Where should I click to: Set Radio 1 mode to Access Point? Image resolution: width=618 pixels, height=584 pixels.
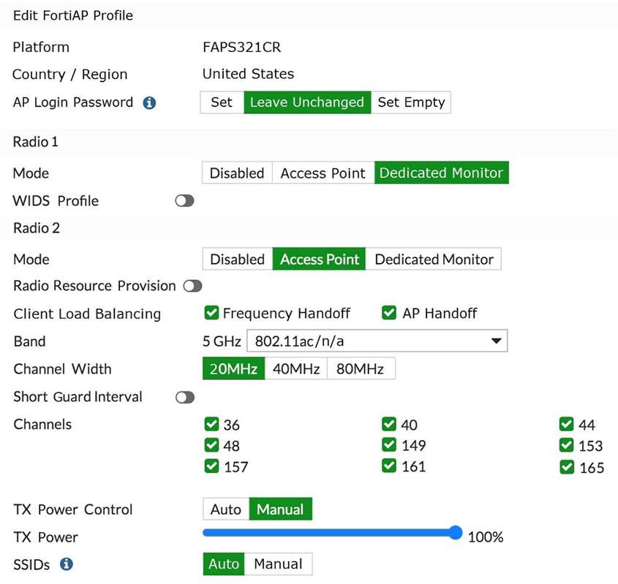tap(323, 173)
